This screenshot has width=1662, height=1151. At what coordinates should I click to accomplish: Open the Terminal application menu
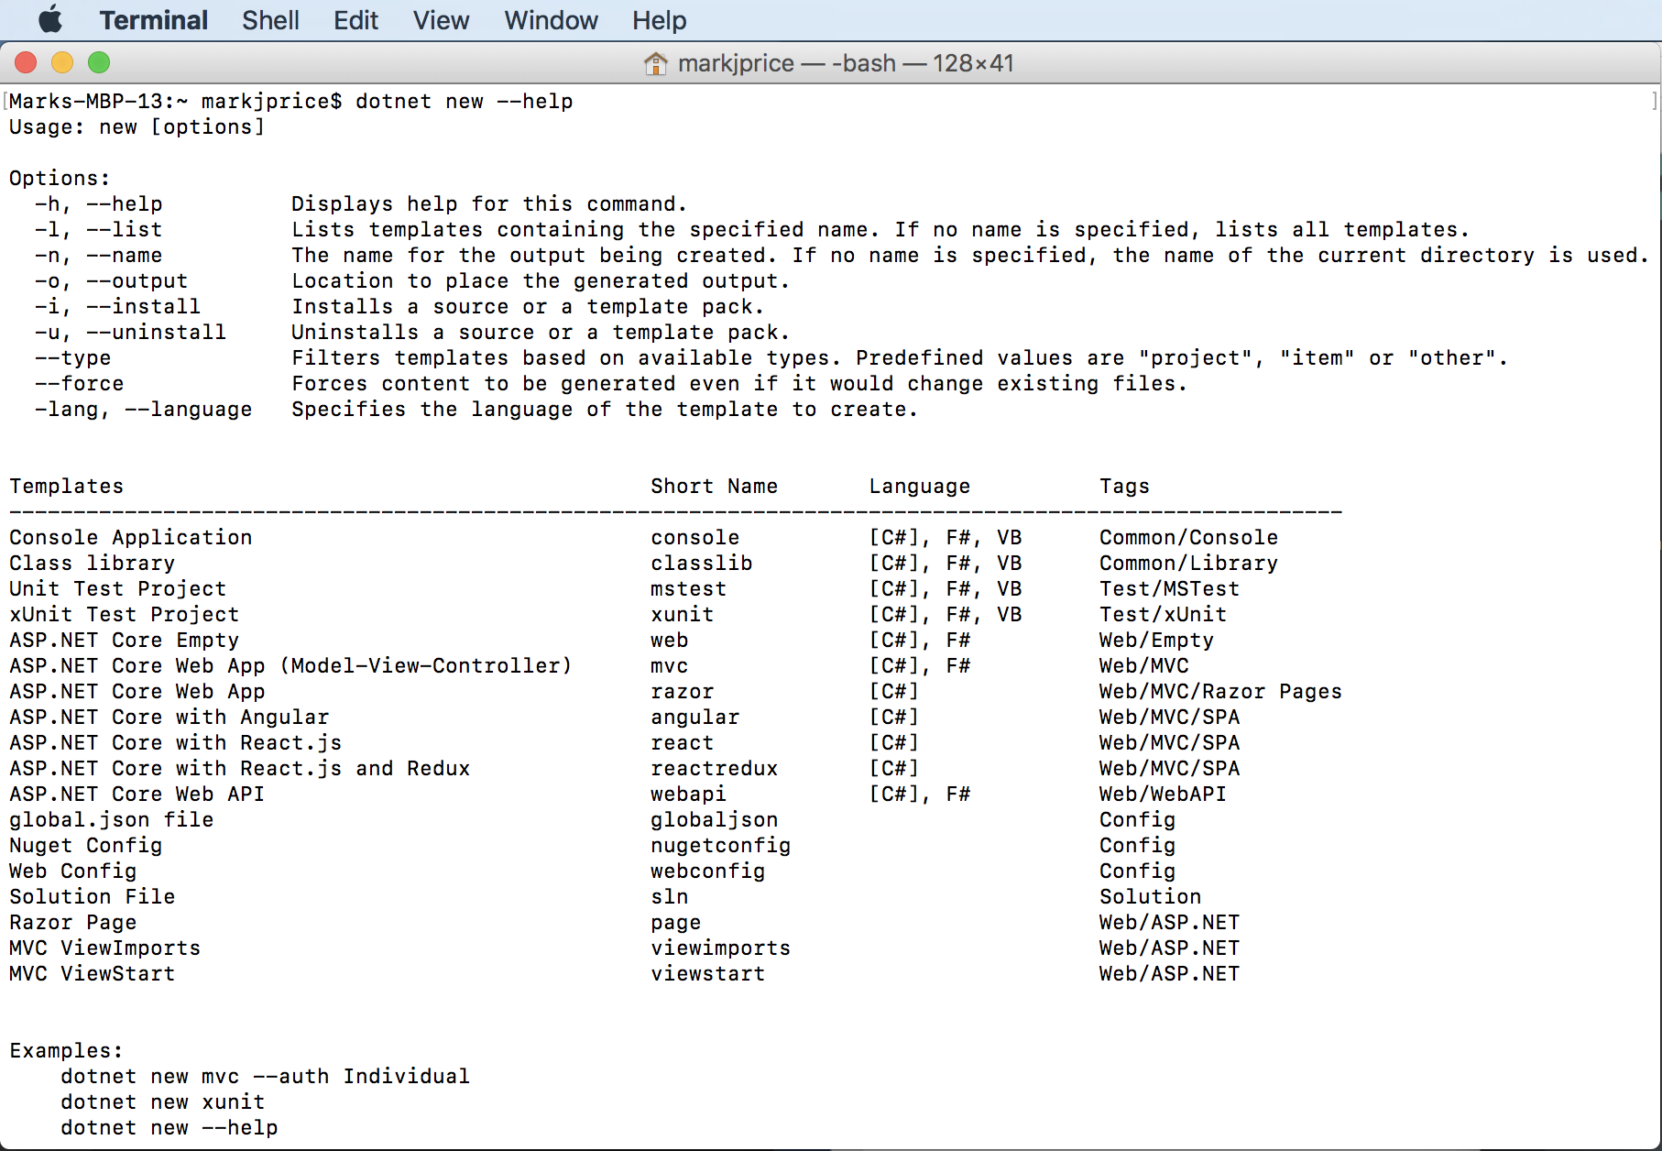coord(153,20)
